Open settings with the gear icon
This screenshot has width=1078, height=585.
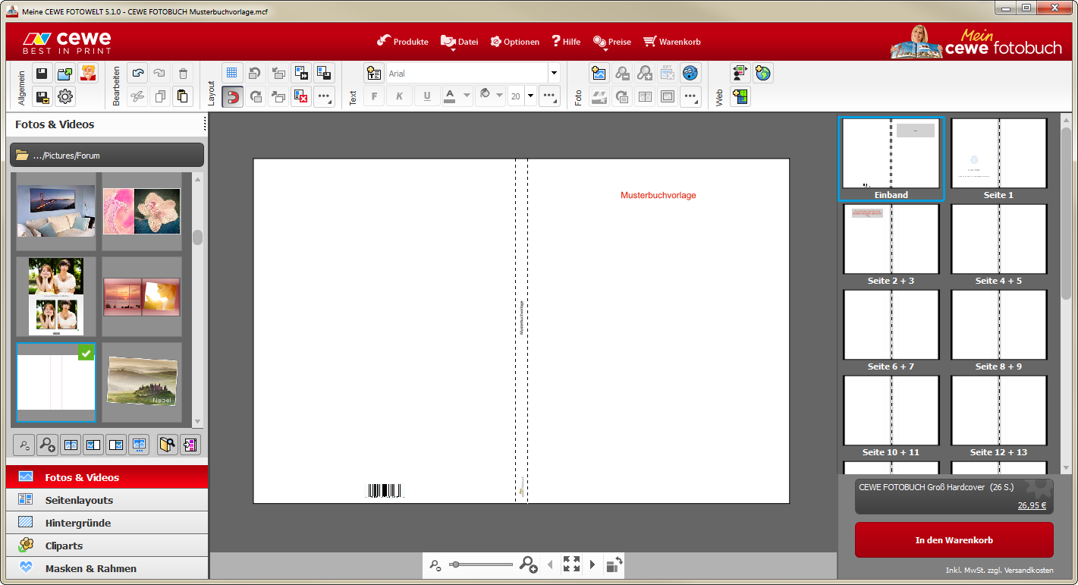point(65,96)
